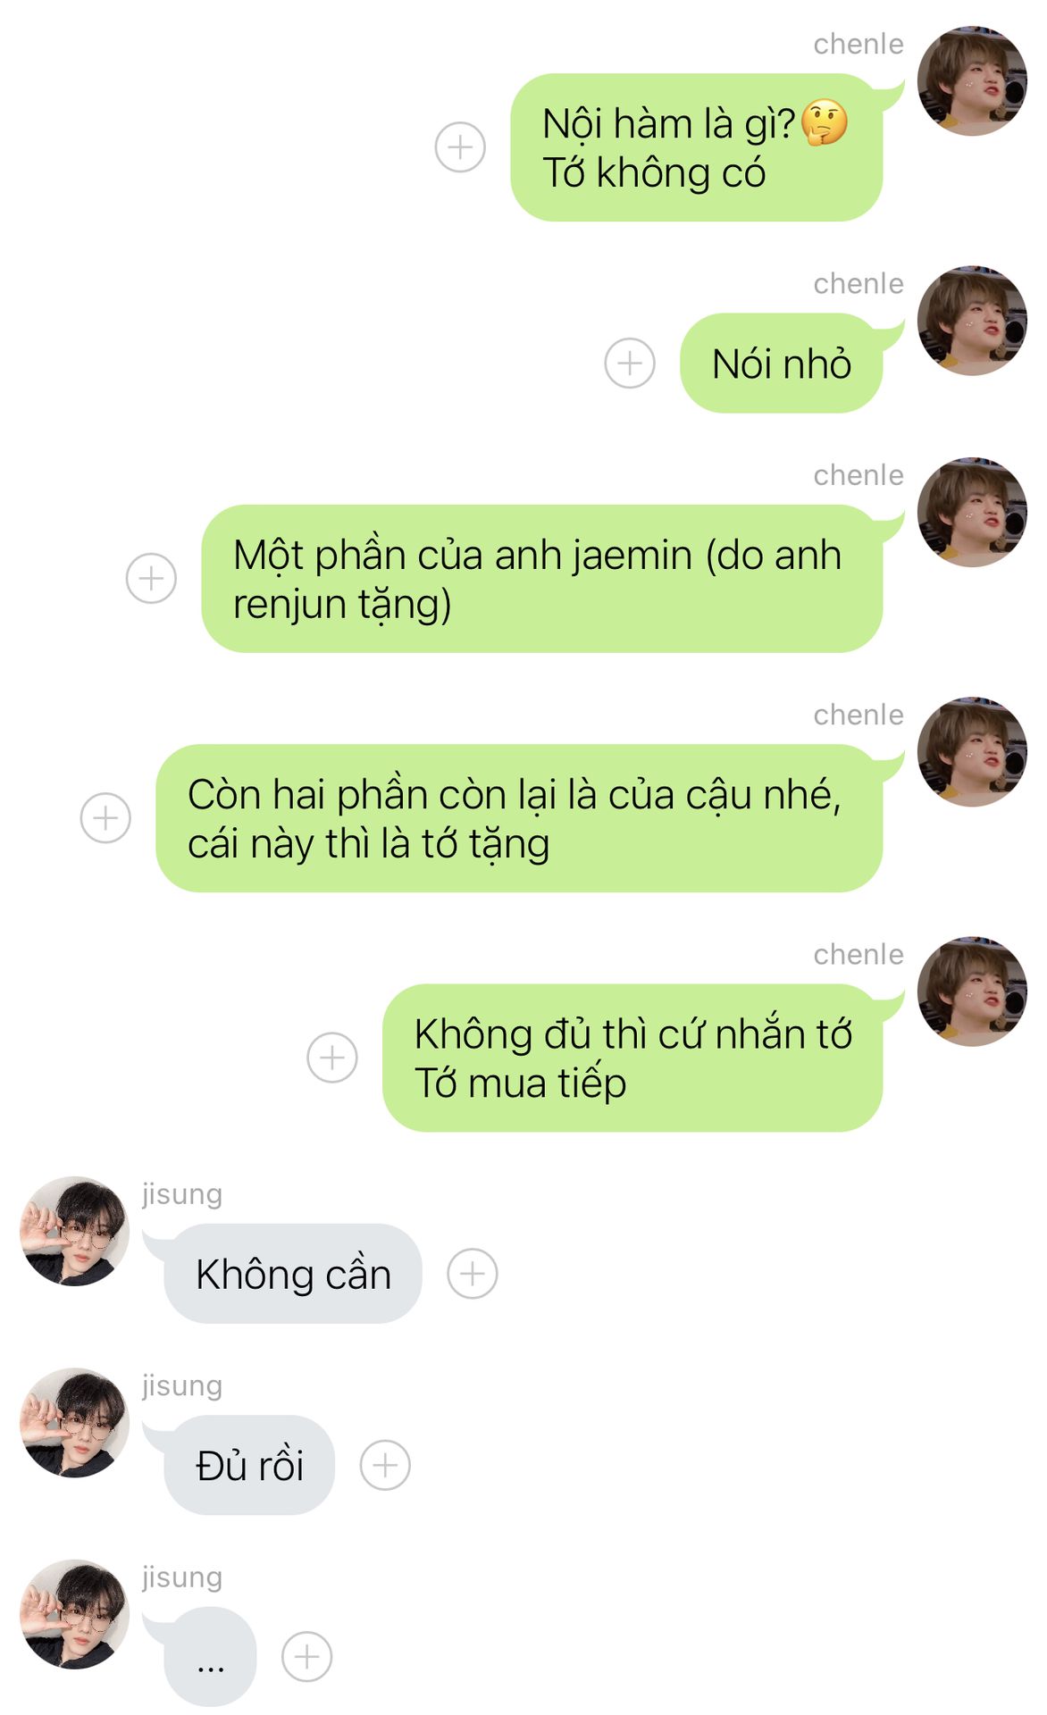Tap plus icon next to "Đủ rồi" bubble

385,1465
